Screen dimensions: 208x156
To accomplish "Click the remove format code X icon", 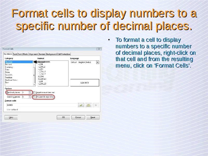I will pyautogui.click(x=96, y=105).
